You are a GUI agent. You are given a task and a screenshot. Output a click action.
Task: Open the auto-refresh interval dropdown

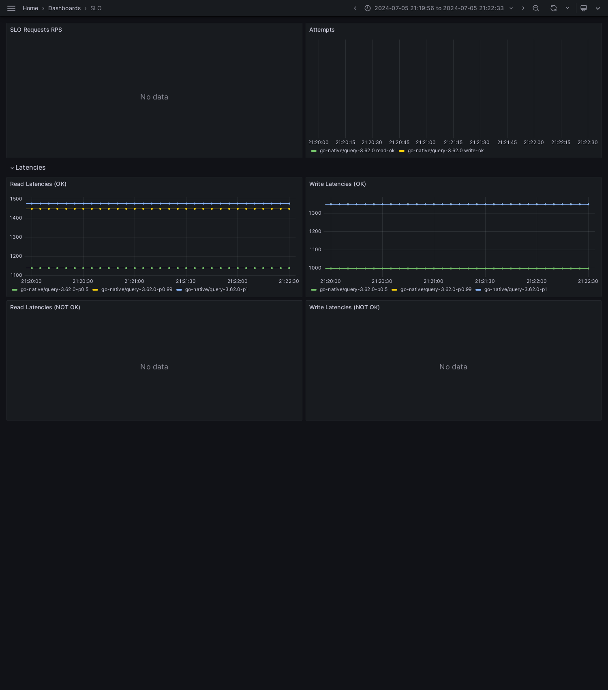pos(567,8)
